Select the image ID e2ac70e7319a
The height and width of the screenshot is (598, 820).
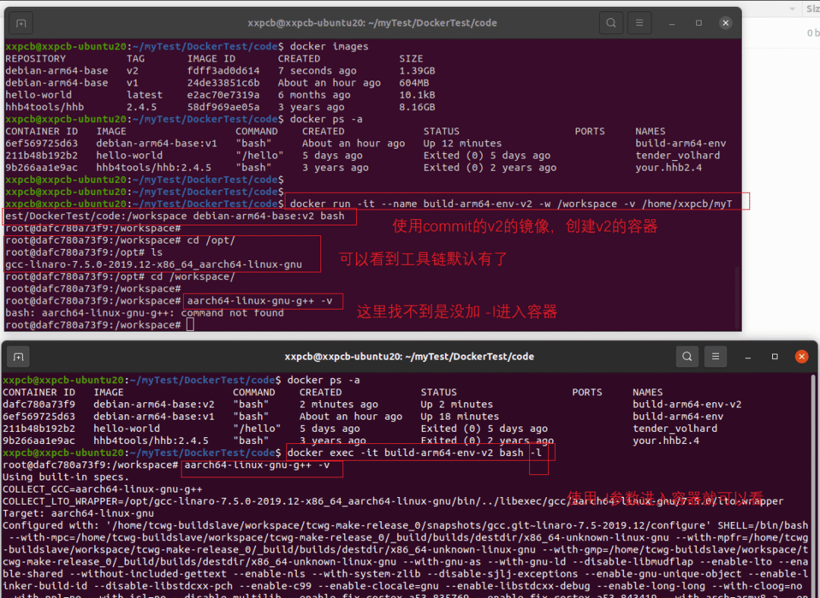click(223, 95)
